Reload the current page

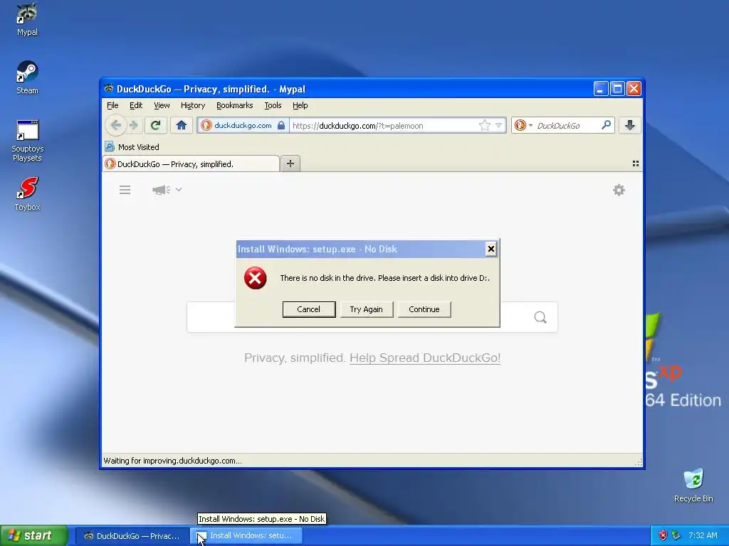(156, 125)
